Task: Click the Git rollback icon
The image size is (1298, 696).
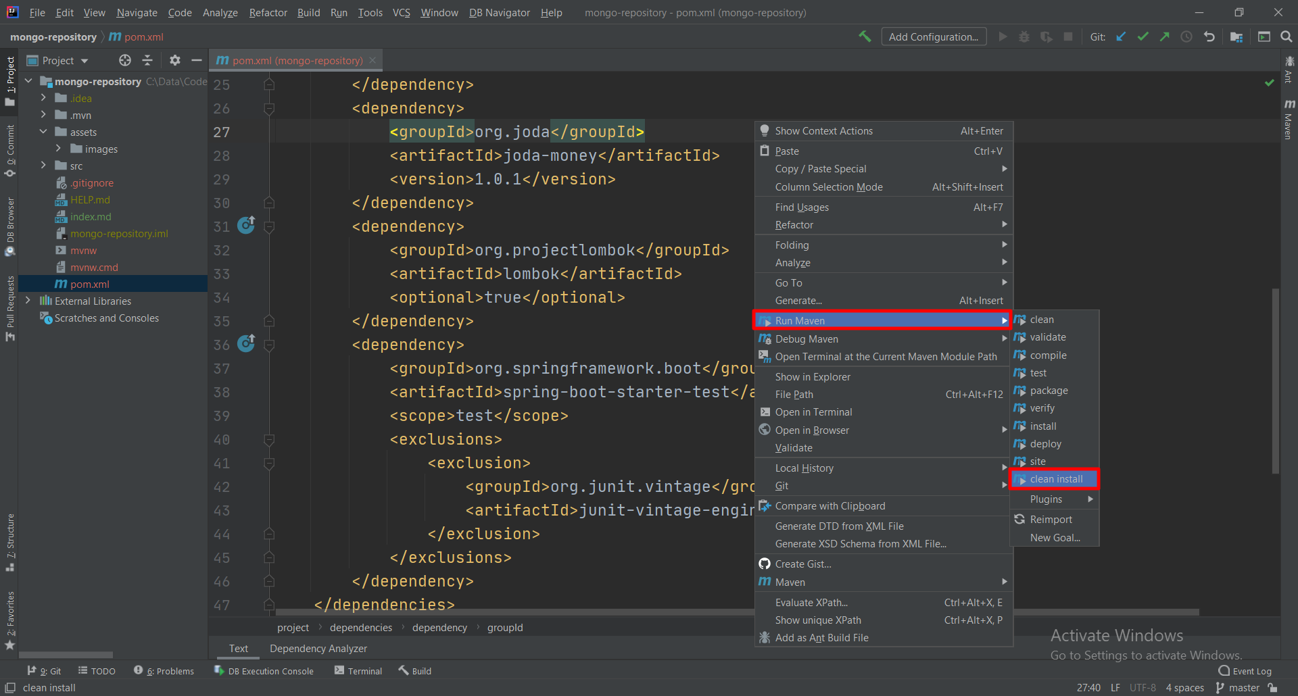Action: [x=1209, y=36]
